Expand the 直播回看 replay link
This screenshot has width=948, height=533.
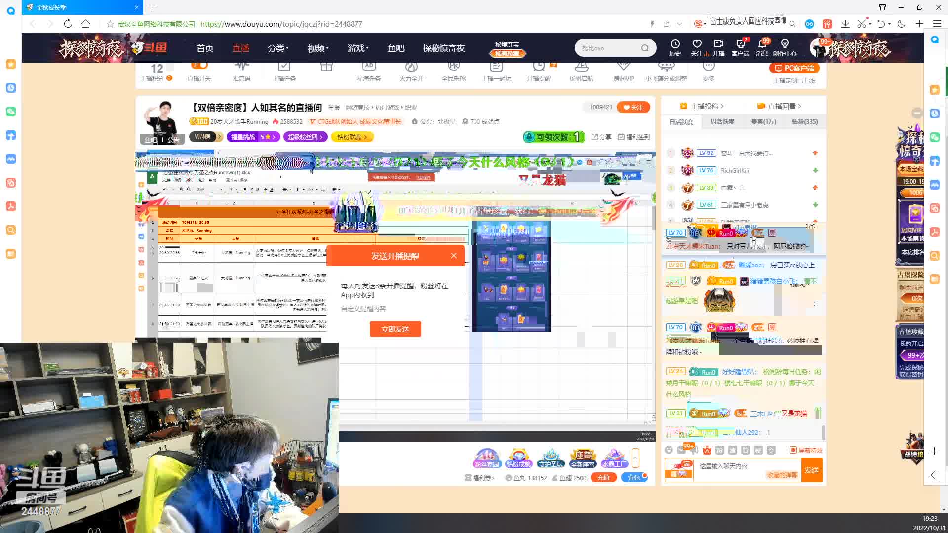click(x=779, y=106)
